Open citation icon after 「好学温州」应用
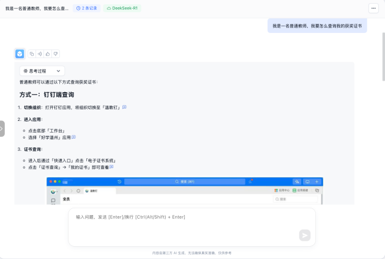Screen dimensions: 385x259 [x=73, y=137]
